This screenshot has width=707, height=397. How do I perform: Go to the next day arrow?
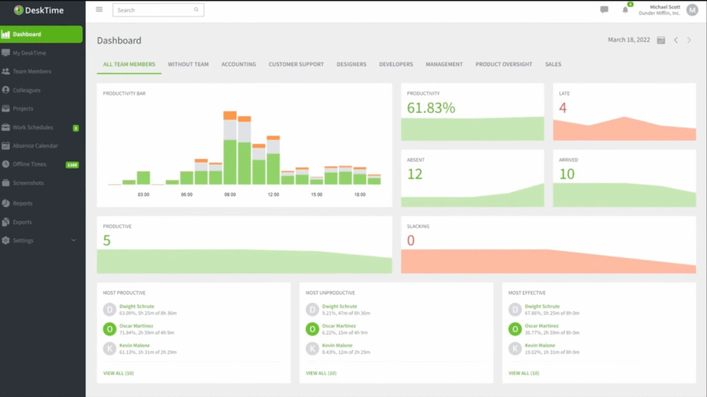click(688, 41)
